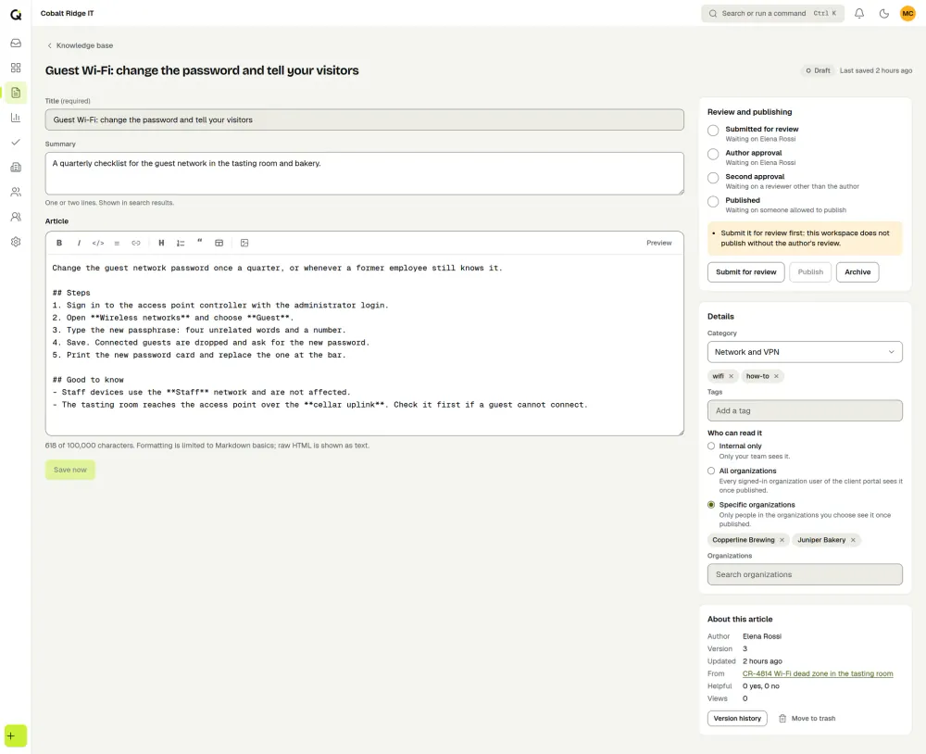Click the Published step
The width and height of the screenshot is (926, 754).
743,200
